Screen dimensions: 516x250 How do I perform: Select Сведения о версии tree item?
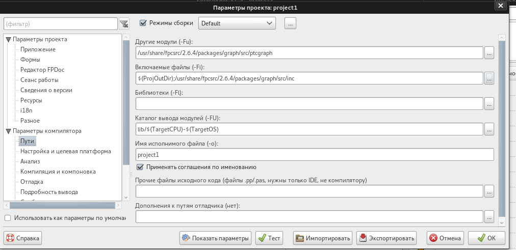46,90
